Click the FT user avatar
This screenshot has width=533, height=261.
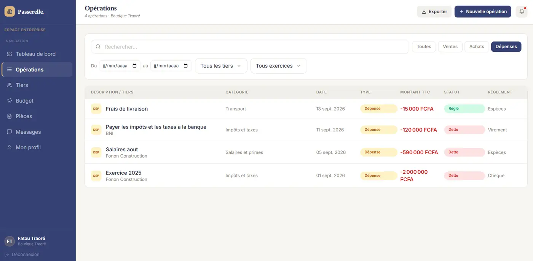click(x=10, y=241)
